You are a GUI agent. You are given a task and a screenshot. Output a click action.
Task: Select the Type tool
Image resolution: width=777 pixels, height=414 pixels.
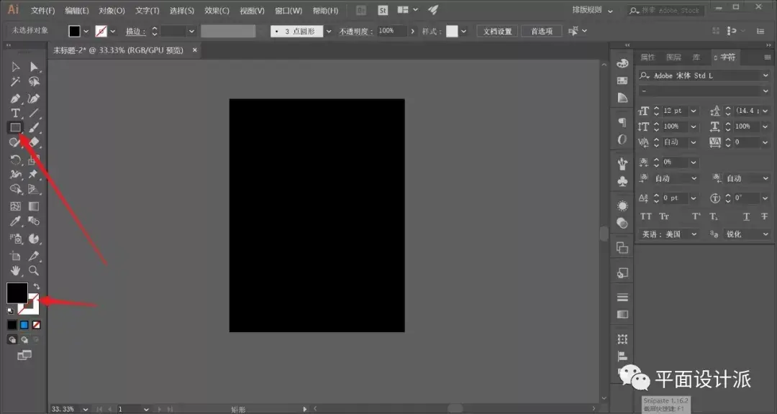[x=14, y=113]
